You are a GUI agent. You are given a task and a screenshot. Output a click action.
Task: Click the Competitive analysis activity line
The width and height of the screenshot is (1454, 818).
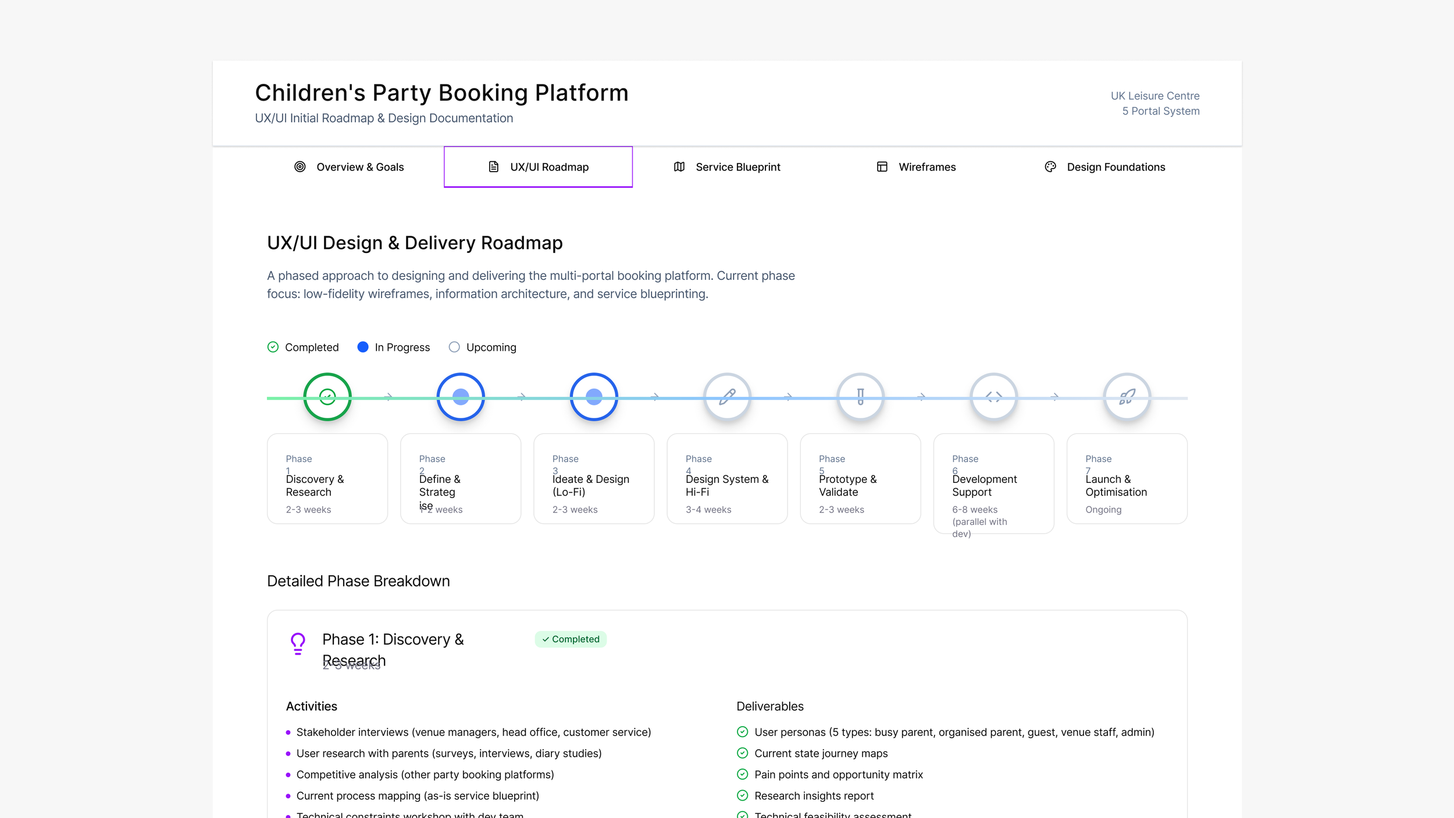[x=425, y=775]
